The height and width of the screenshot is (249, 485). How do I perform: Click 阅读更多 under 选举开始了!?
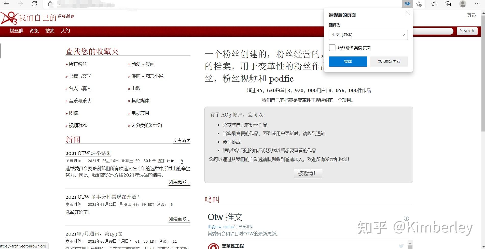[179, 219]
